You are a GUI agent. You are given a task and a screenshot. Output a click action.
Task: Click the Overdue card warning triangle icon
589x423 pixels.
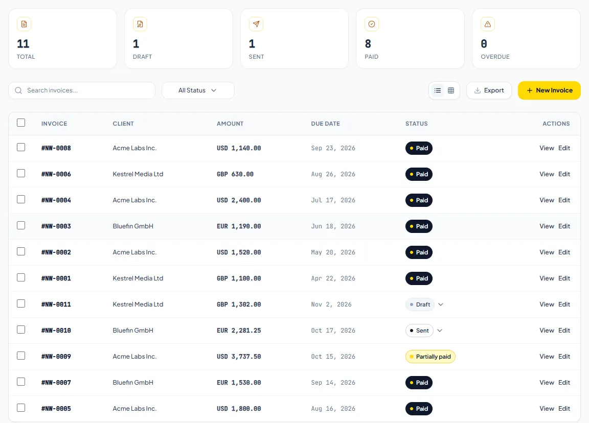point(488,24)
